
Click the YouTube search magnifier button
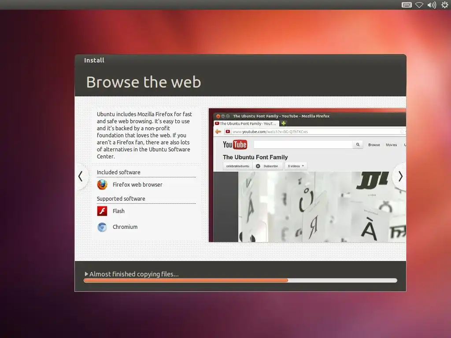pyautogui.click(x=358, y=144)
